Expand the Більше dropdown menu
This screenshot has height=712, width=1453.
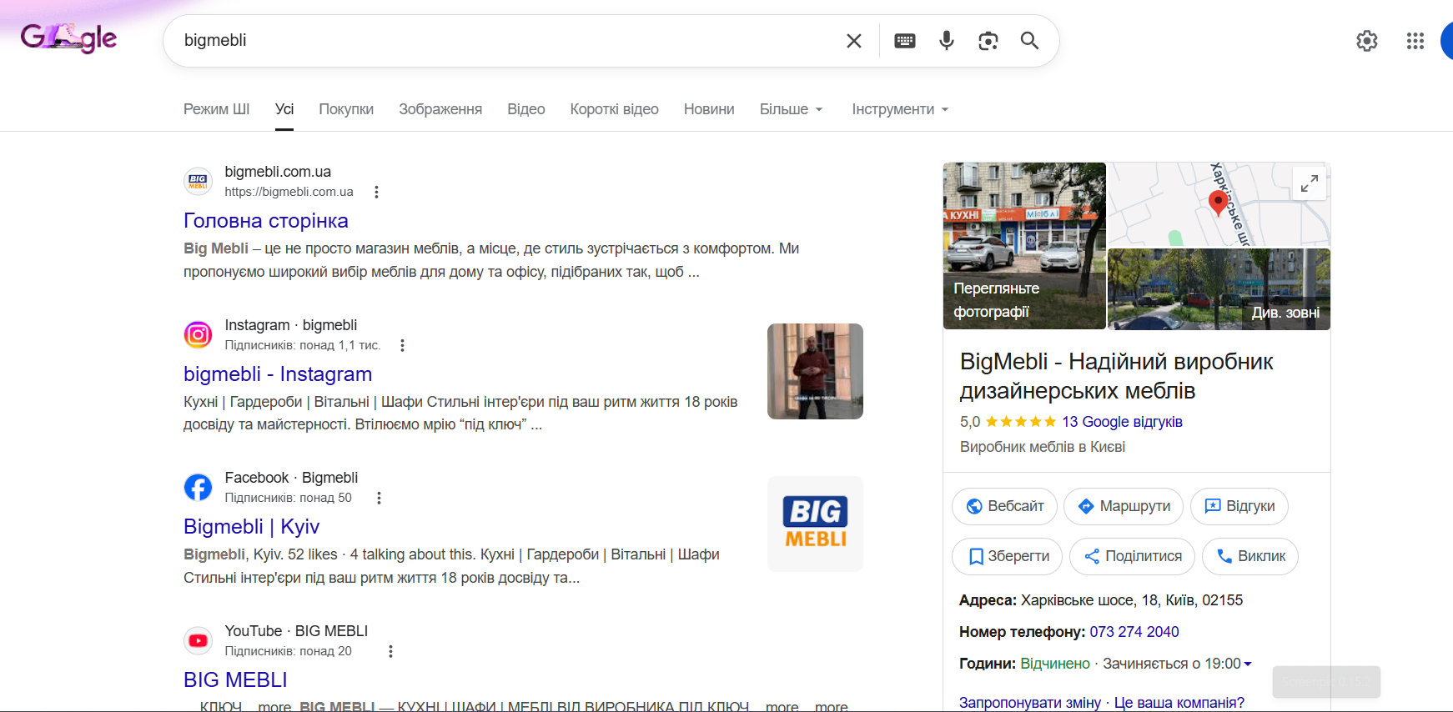[x=792, y=109]
